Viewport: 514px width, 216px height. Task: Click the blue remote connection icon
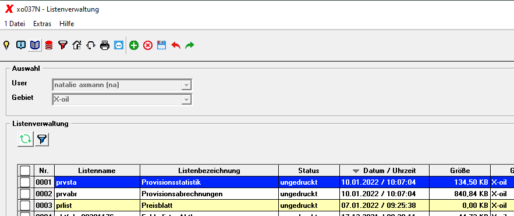119,45
